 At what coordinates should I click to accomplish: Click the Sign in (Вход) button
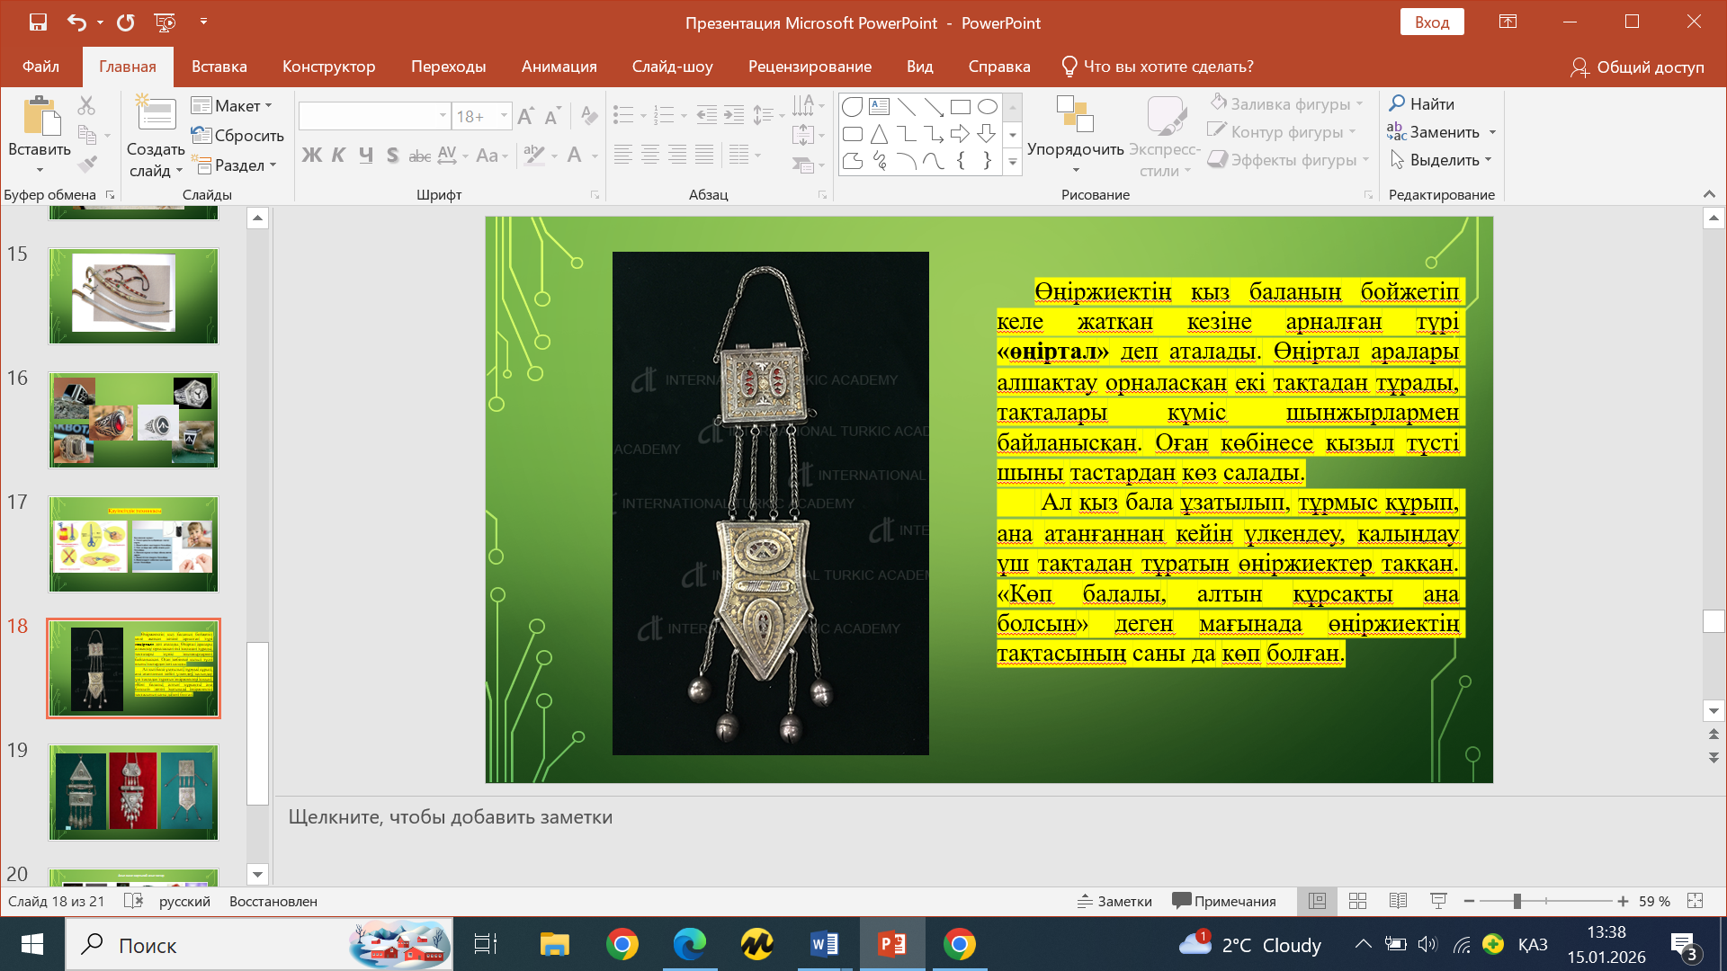coord(1431,22)
